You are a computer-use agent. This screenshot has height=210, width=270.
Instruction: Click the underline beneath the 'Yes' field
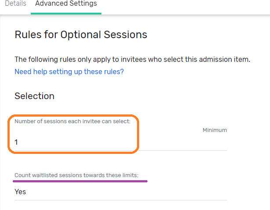tap(121, 200)
